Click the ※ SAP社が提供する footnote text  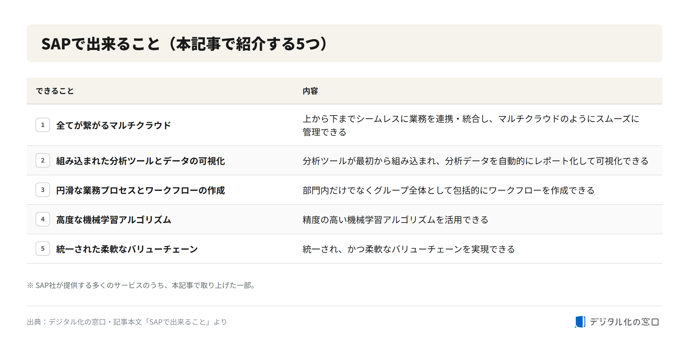pos(142,285)
